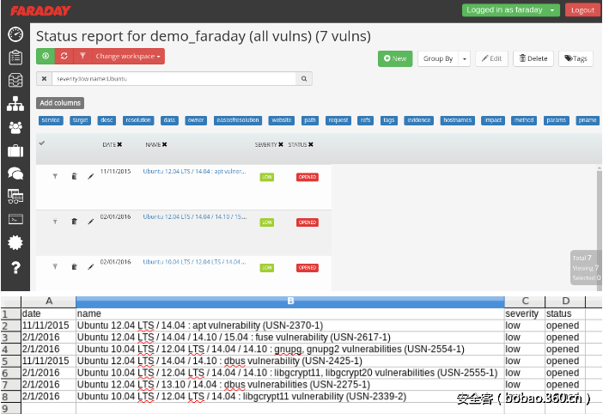Screen dimensions: 603x414
Task: Add the website column tag
Action: 282,120
